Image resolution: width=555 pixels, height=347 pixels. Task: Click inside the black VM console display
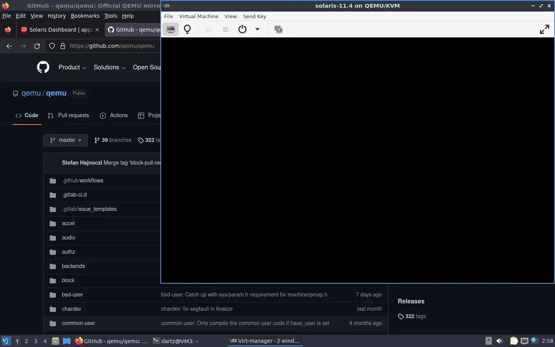pos(357,160)
